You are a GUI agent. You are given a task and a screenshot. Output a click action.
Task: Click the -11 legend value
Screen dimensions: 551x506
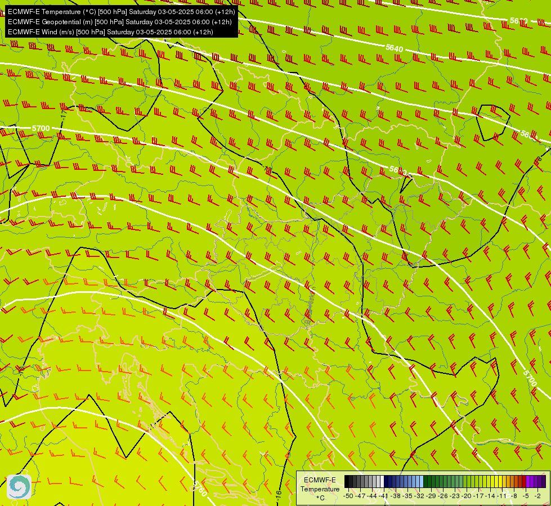(x=502, y=496)
